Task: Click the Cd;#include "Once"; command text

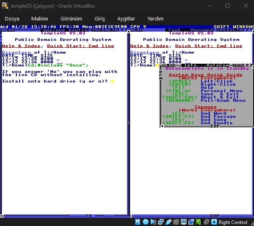Action: coord(58,65)
